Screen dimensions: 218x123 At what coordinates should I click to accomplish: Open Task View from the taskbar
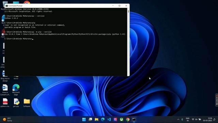coord(90,120)
